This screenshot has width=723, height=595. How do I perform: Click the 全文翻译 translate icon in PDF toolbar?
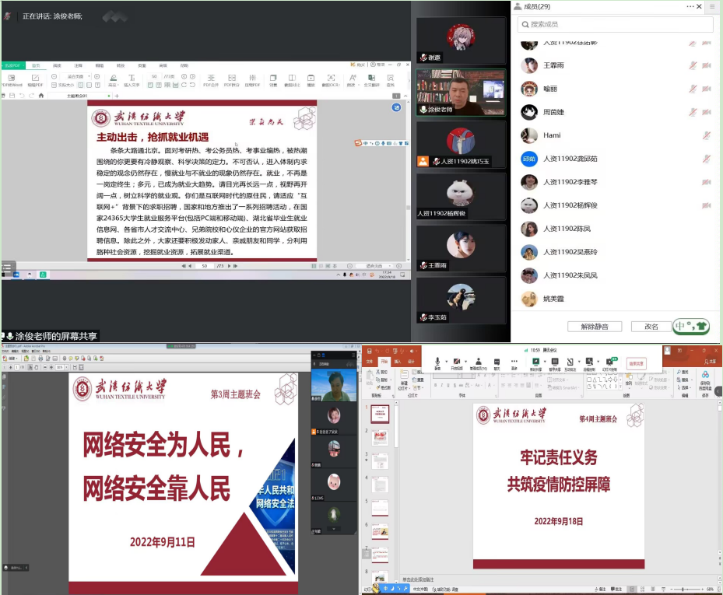[x=370, y=79]
